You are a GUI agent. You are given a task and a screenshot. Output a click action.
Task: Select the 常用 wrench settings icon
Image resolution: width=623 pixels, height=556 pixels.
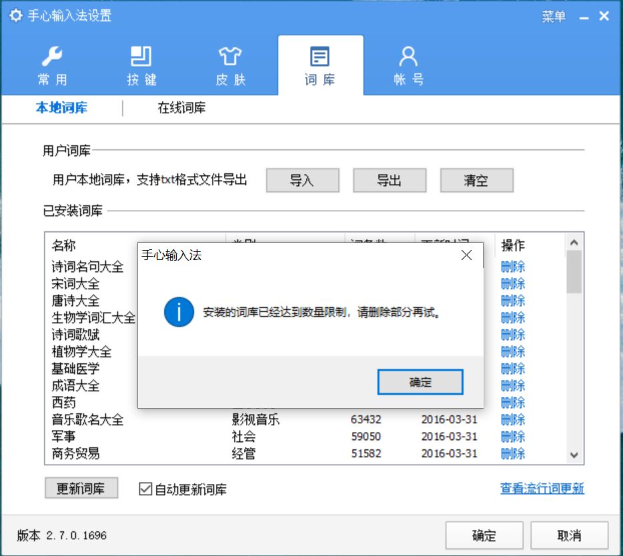click(51, 57)
